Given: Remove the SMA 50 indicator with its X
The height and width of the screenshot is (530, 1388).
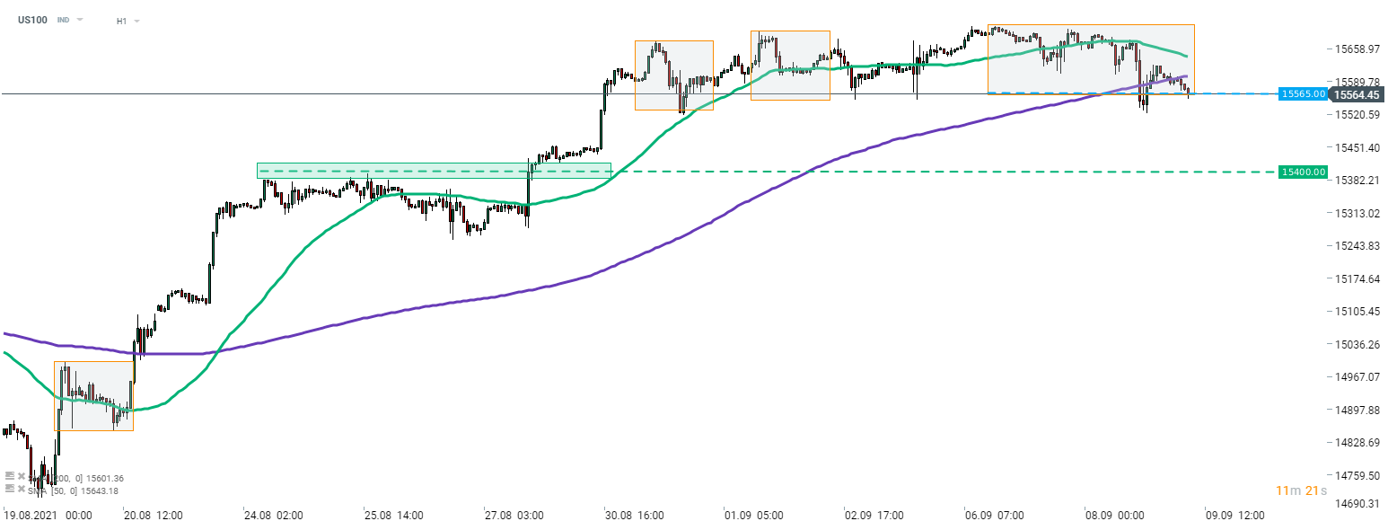Looking at the screenshot, I should click(21, 490).
